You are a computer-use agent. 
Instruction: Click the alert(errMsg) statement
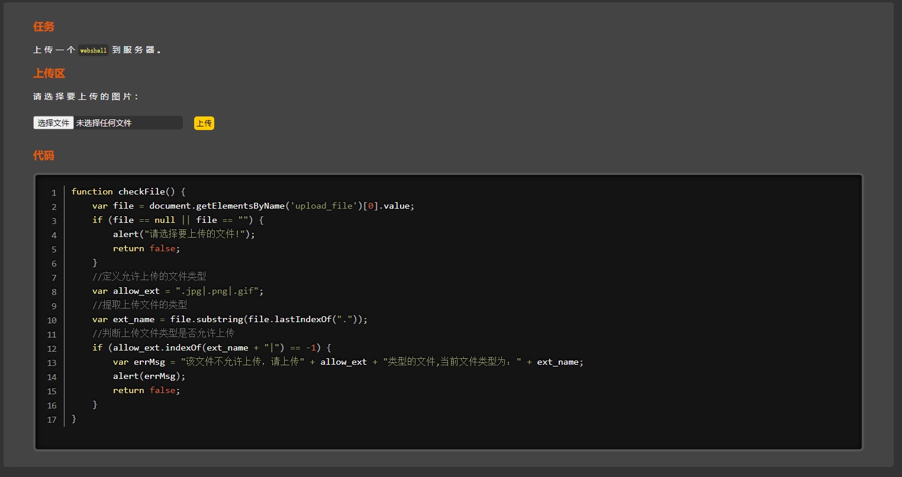click(149, 376)
